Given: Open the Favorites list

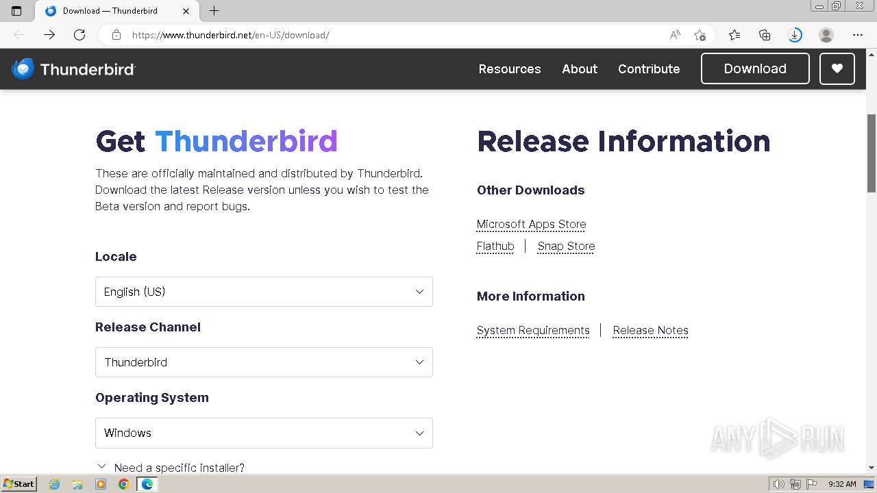Looking at the screenshot, I should [734, 35].
